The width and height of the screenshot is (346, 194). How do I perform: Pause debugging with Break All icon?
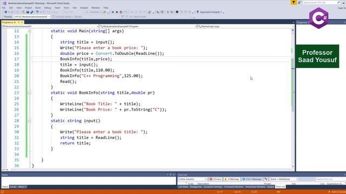point(113,12)
